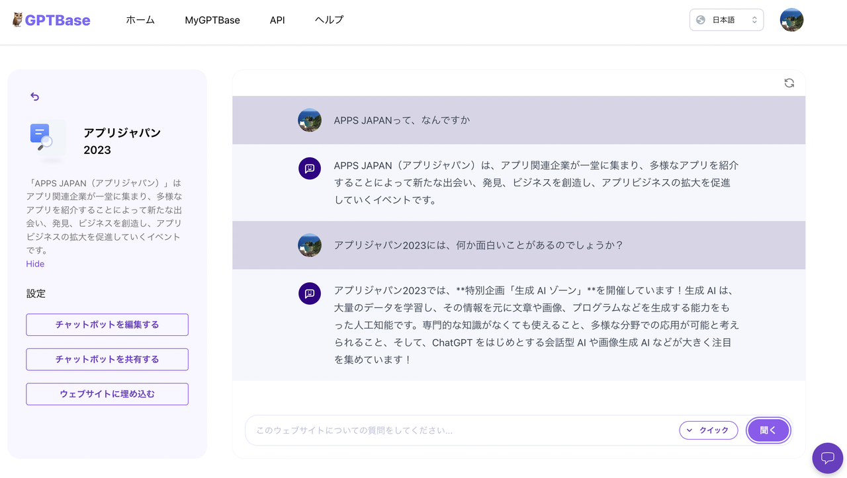
Task: Go to the ホーム menu item
Action: coord(140,20)
